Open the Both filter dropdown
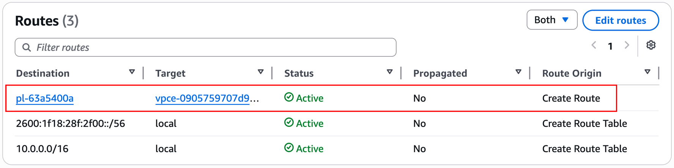The width and height of the screenshot is (674, 168). [552, 20]
